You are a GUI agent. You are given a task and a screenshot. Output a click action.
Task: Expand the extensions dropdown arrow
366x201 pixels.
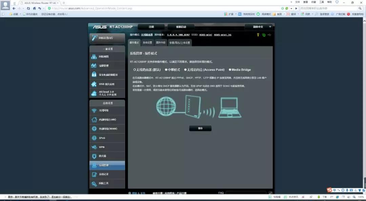pyautogui.click(x=236, y=14)
